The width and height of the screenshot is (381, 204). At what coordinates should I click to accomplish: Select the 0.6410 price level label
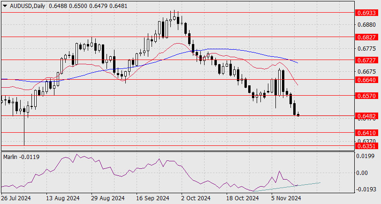(x=366, y=133)
